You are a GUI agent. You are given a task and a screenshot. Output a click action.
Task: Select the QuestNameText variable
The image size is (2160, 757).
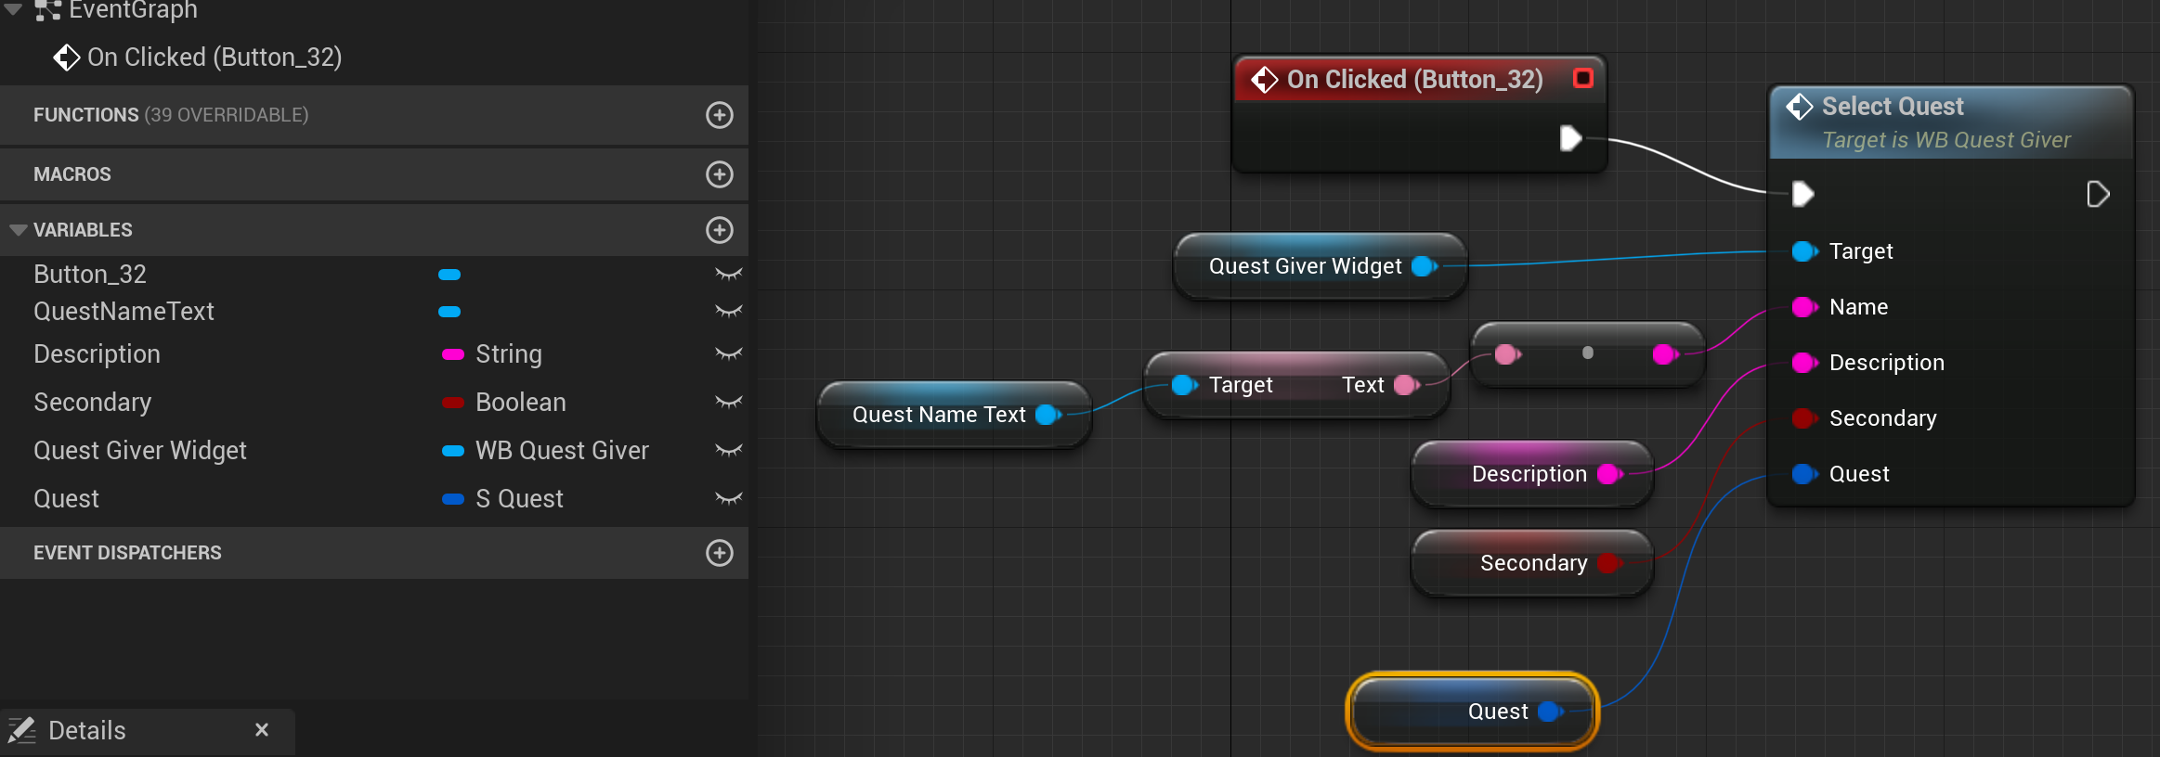pos(124,312)
